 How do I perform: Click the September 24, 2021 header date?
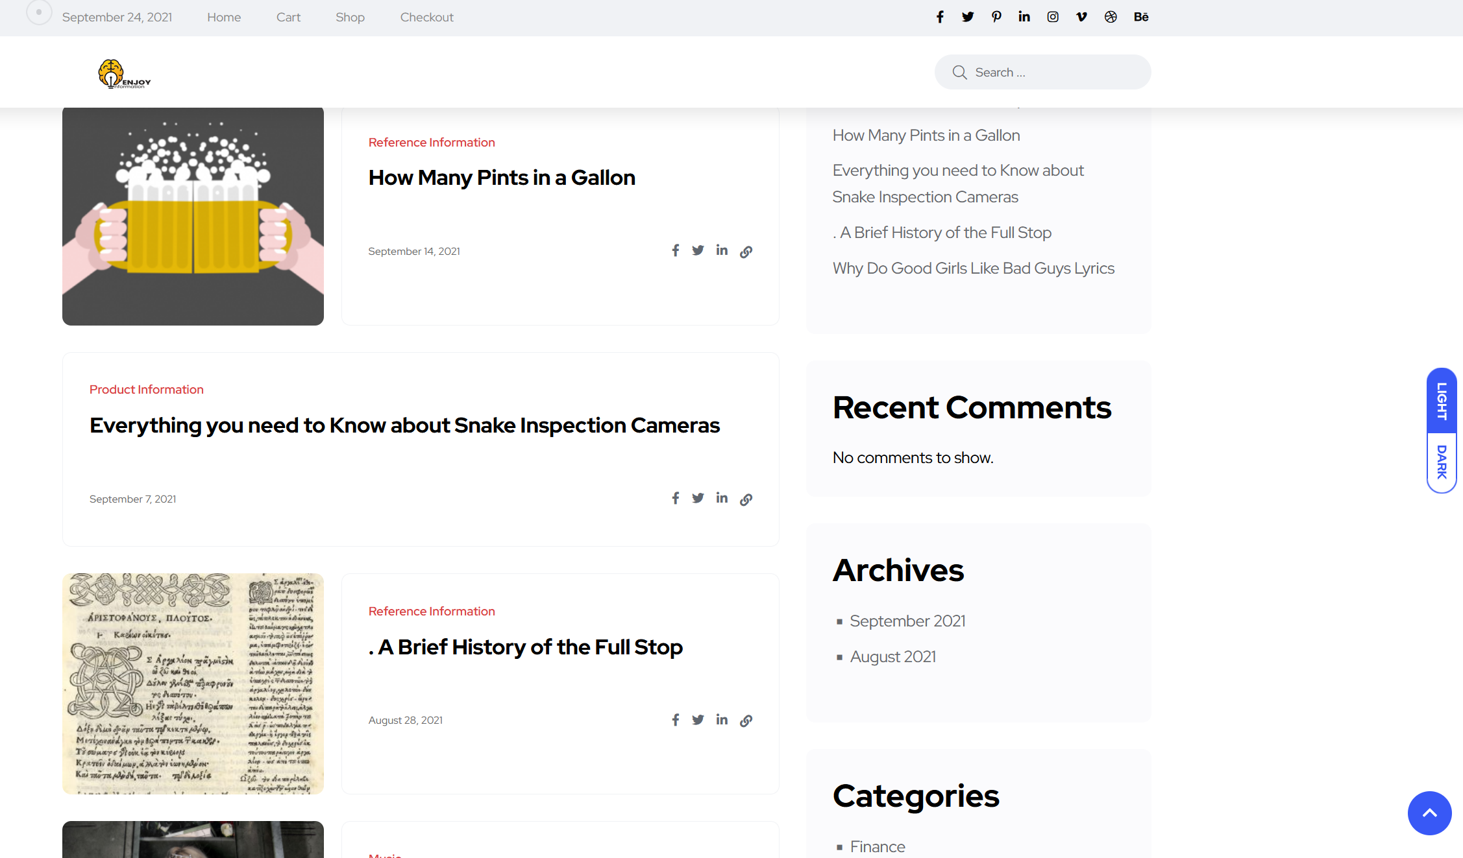pos(117,18)
